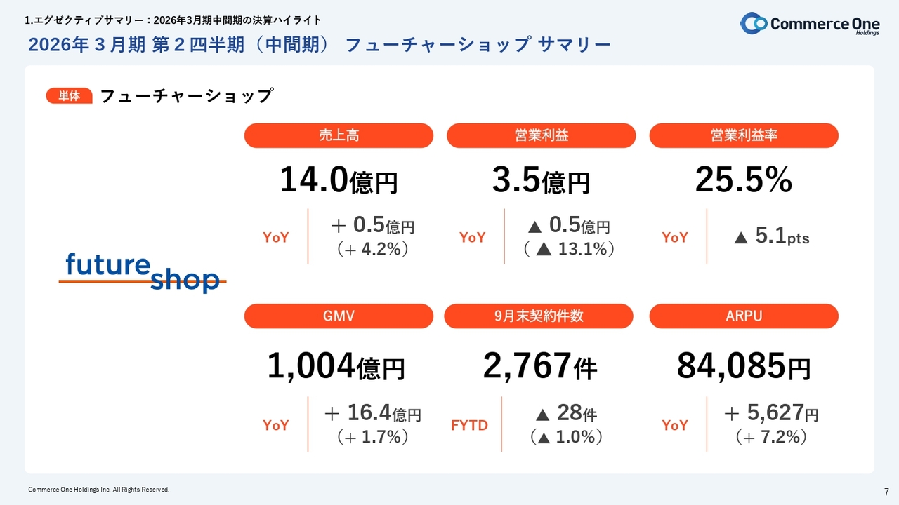Click the GMV header pill
The width and height of the screenshot is (899, 505).
[x=339, y=316]
